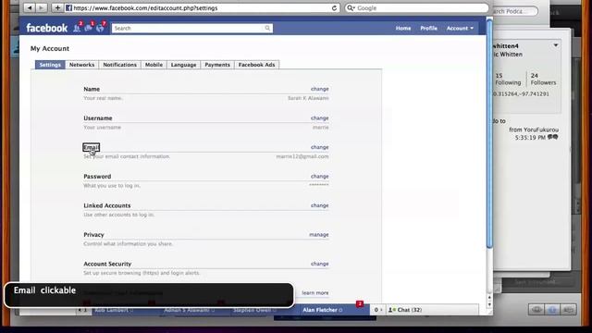This screenshot has height=333, width=592.
Task: Expand the dropdown arrow next to whitten4
Action: click(x=556, y=45)
